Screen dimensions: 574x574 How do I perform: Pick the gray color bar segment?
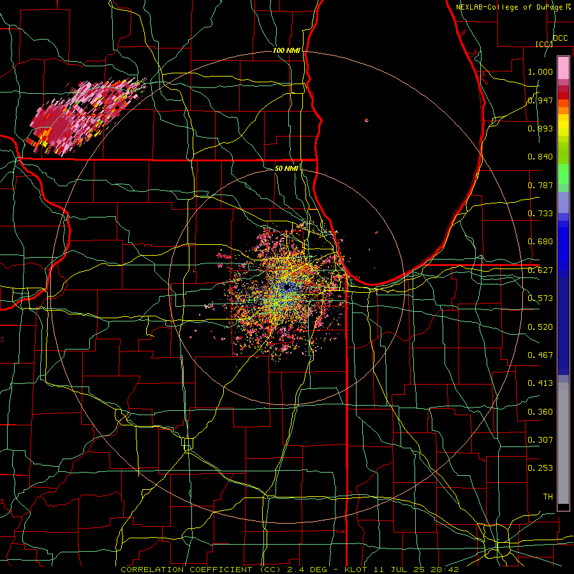563,443
